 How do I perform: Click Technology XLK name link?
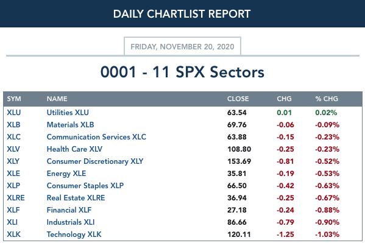coord(74,234)
